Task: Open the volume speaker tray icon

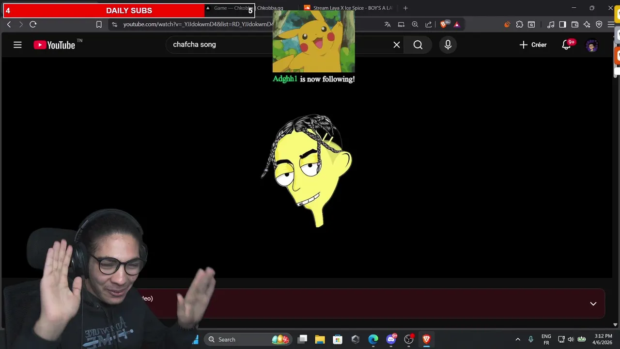Action: tap(571, 339)
